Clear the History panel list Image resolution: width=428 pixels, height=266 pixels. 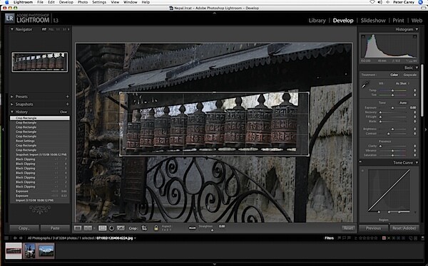[63, 112]
